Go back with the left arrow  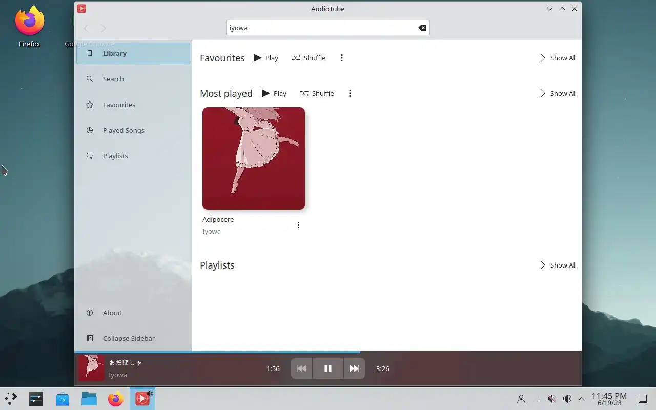click(x=86, y=28)
